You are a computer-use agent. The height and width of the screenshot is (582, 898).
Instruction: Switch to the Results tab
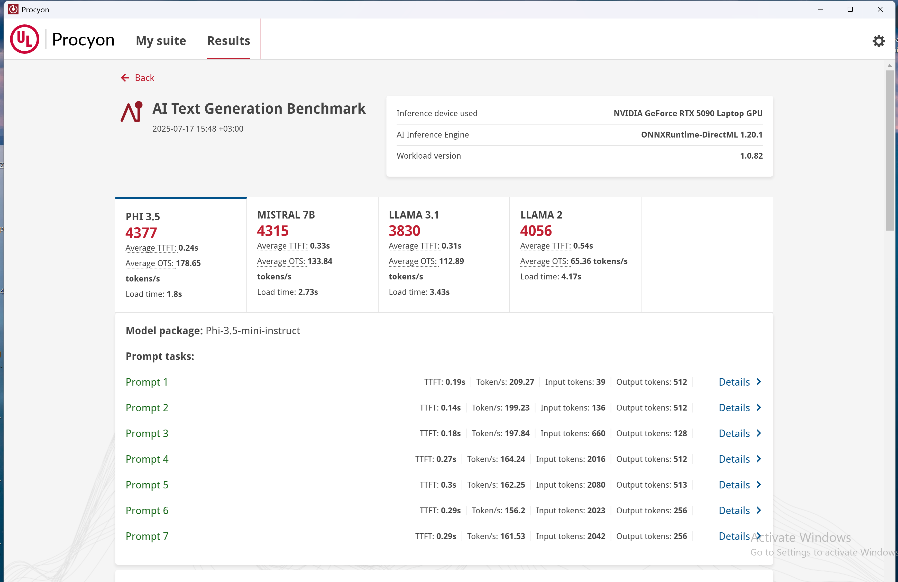tap(229, 40)
